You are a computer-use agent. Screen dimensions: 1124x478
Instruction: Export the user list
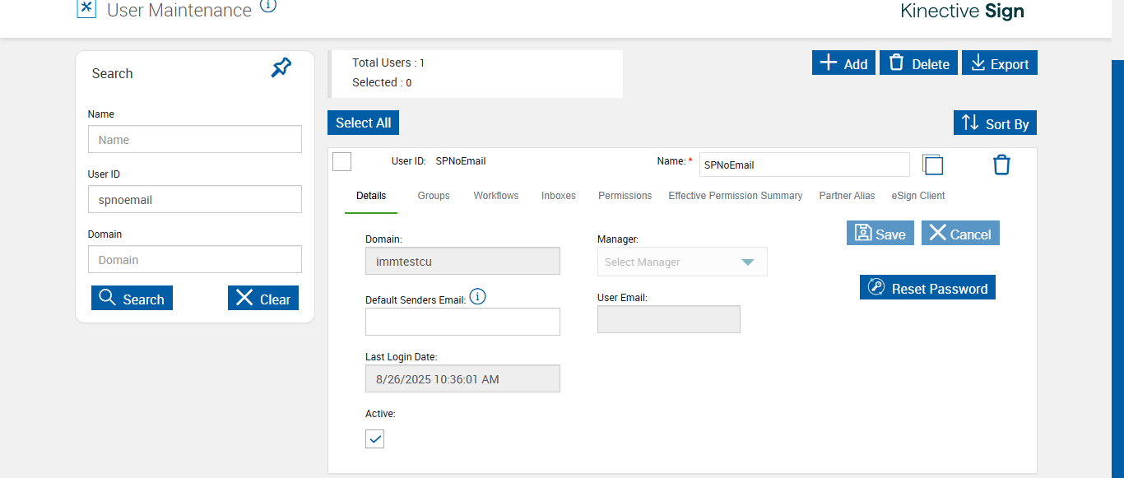[1000, 63]
